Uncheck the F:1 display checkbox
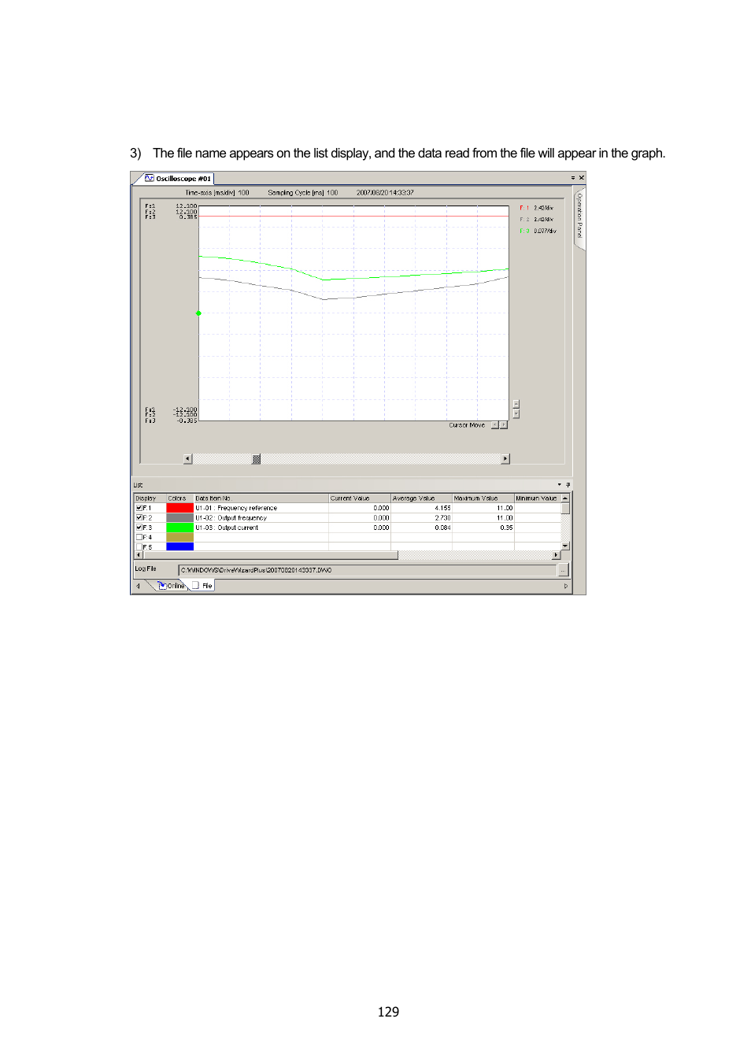 pos(139,509)
